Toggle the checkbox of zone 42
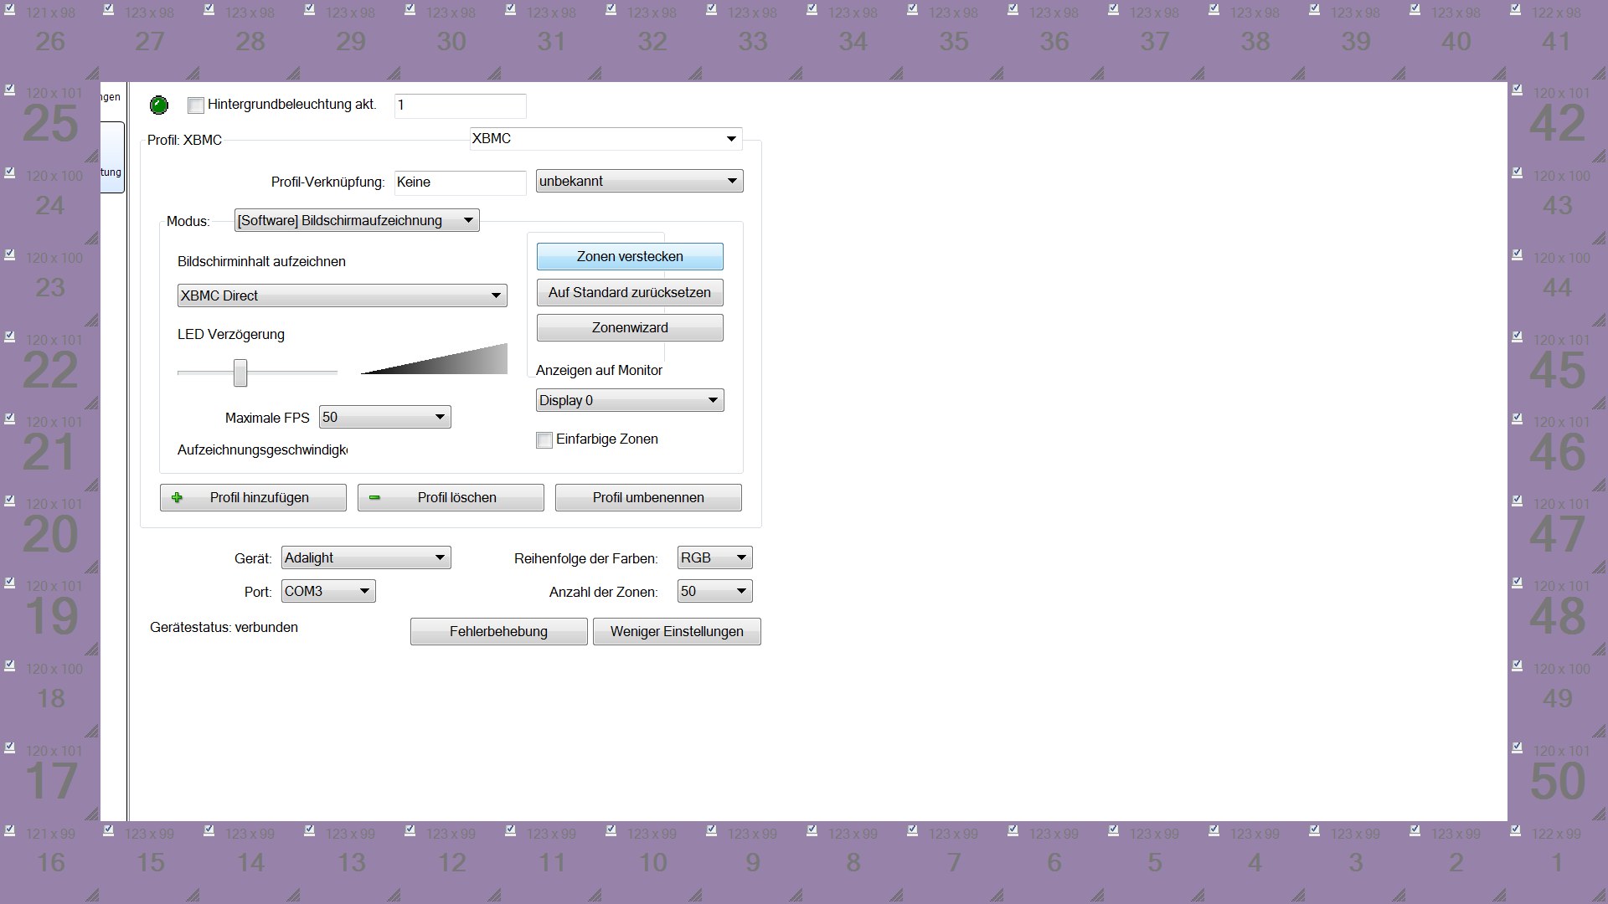Viewport: 1608px width, 904px height. click(1517, 90)
